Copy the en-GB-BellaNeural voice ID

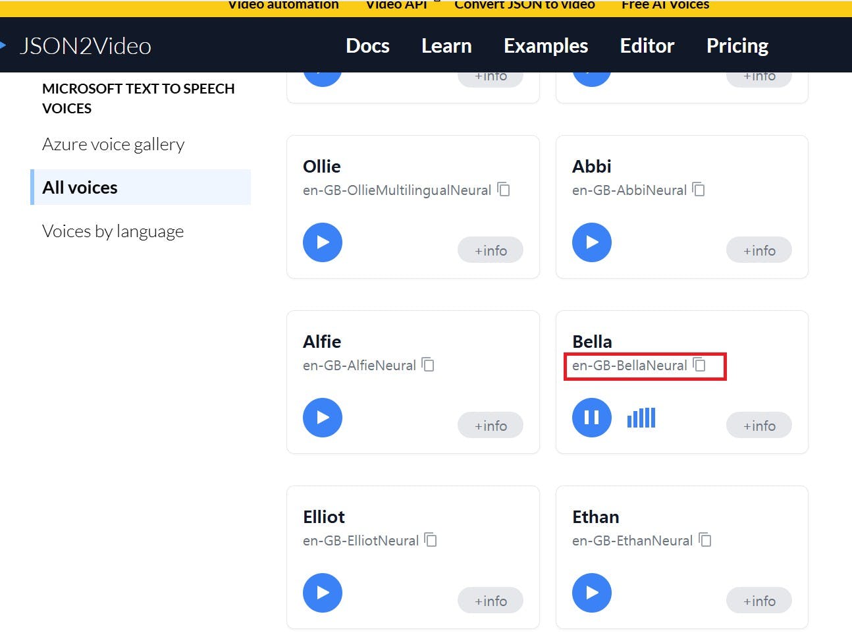(x=699, y=365)
